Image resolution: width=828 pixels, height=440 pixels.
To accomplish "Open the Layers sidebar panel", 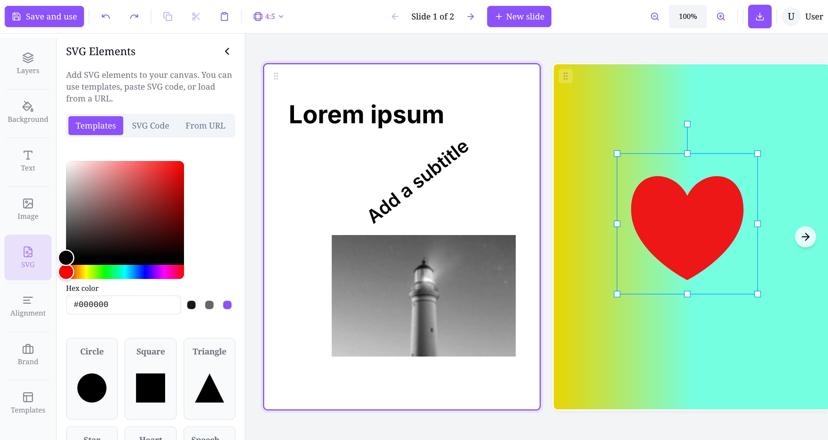I will point(28,63).
